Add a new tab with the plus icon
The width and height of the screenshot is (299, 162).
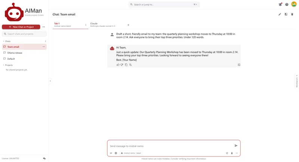click(128, 25)
